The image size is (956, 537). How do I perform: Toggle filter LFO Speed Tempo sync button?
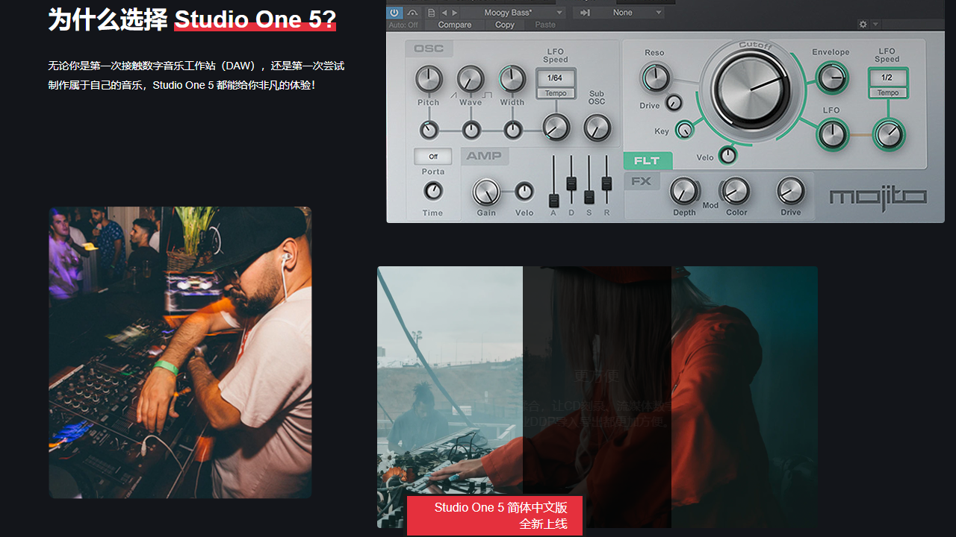click(x=888, y=92)
